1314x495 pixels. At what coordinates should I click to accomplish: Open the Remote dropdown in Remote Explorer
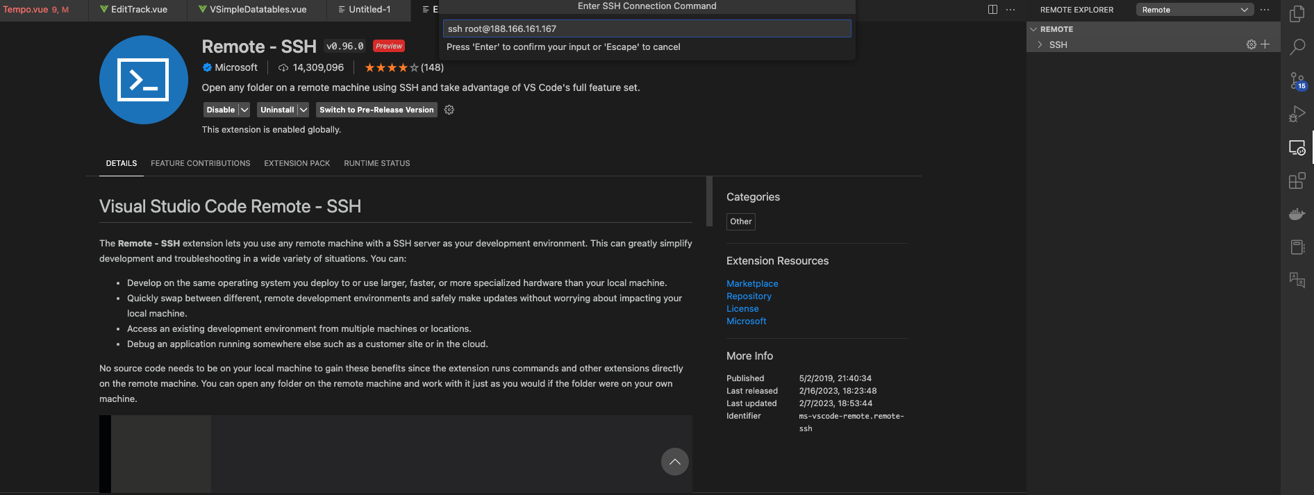click(x=1195, y=10)
